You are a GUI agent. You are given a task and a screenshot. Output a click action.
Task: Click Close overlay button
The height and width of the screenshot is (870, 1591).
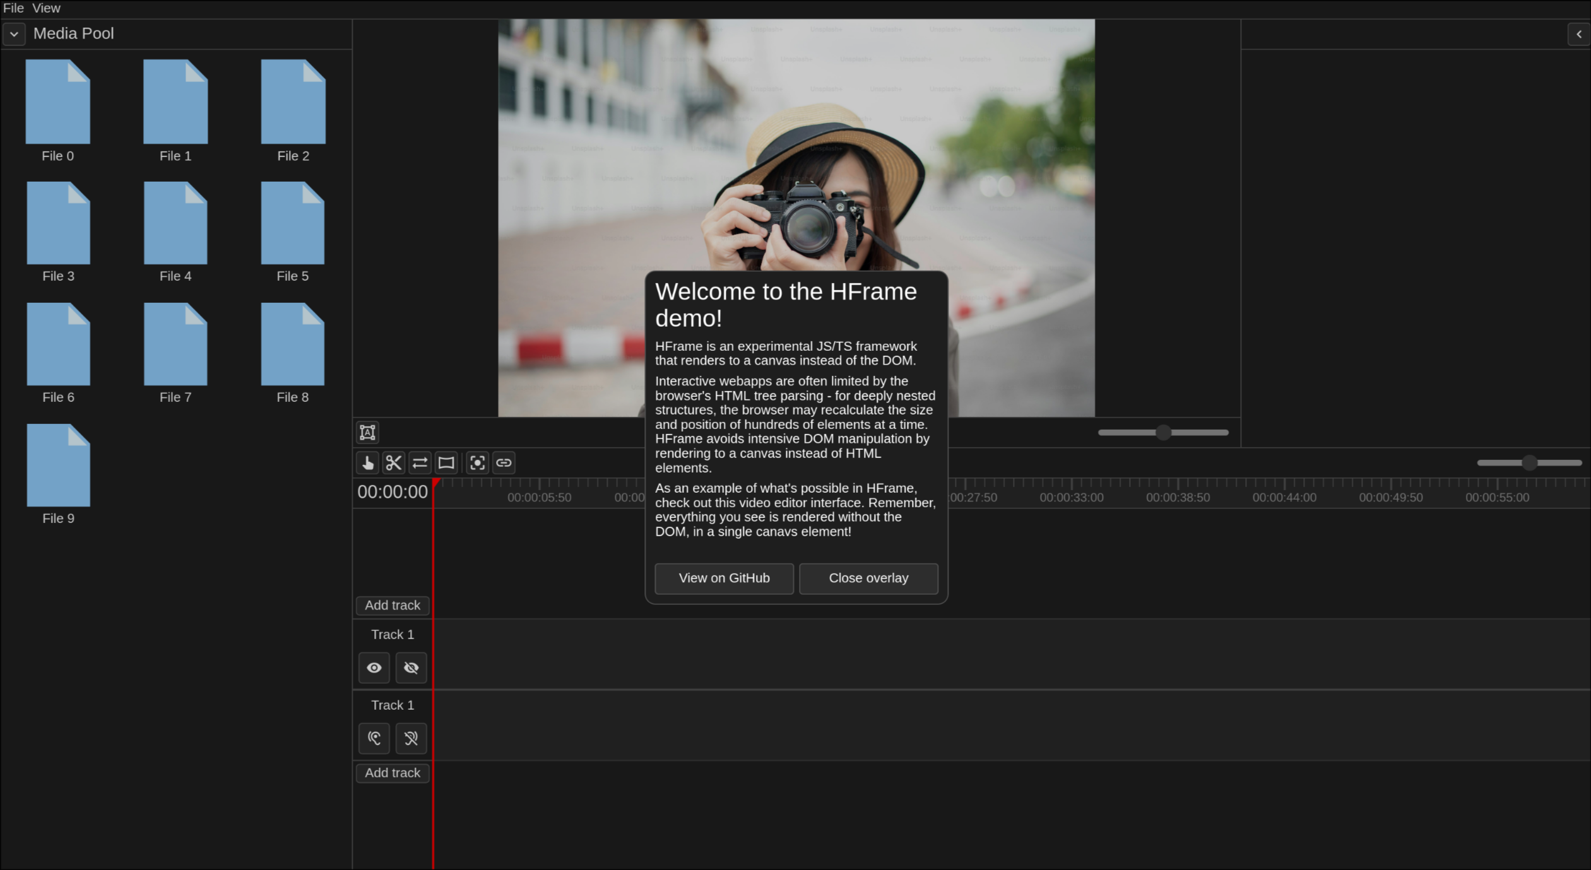868,579
